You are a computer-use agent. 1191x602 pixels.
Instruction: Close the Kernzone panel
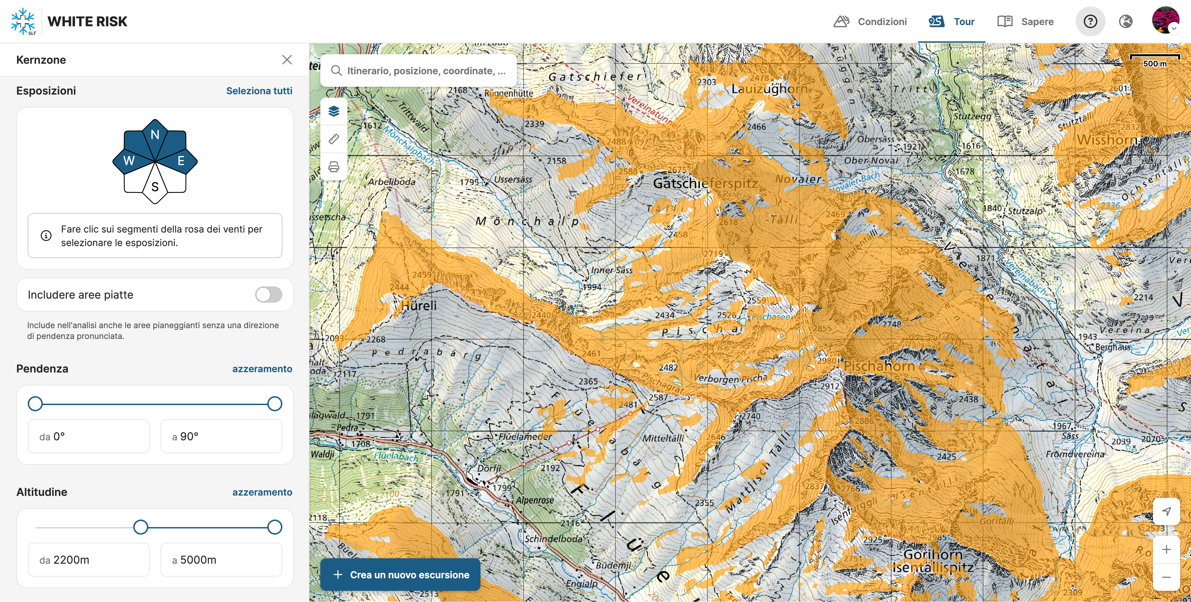pos(287,60)
